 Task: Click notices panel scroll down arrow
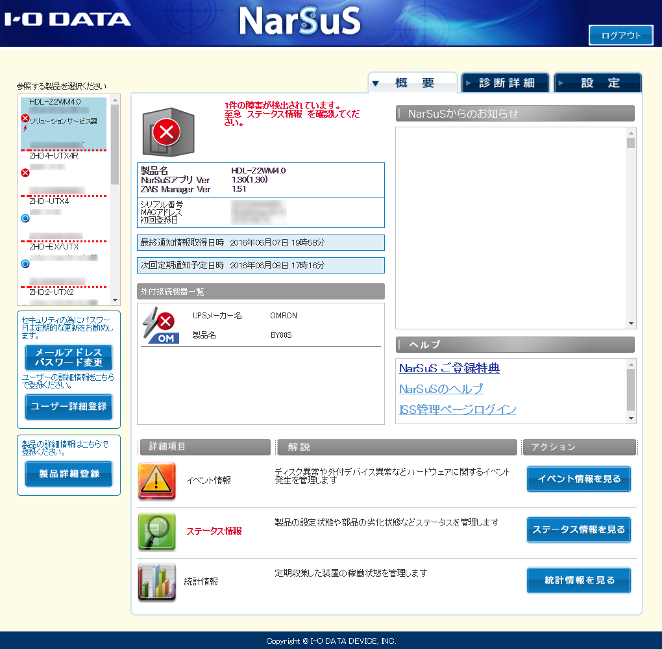pyautogui.click(x=631, y=324)
